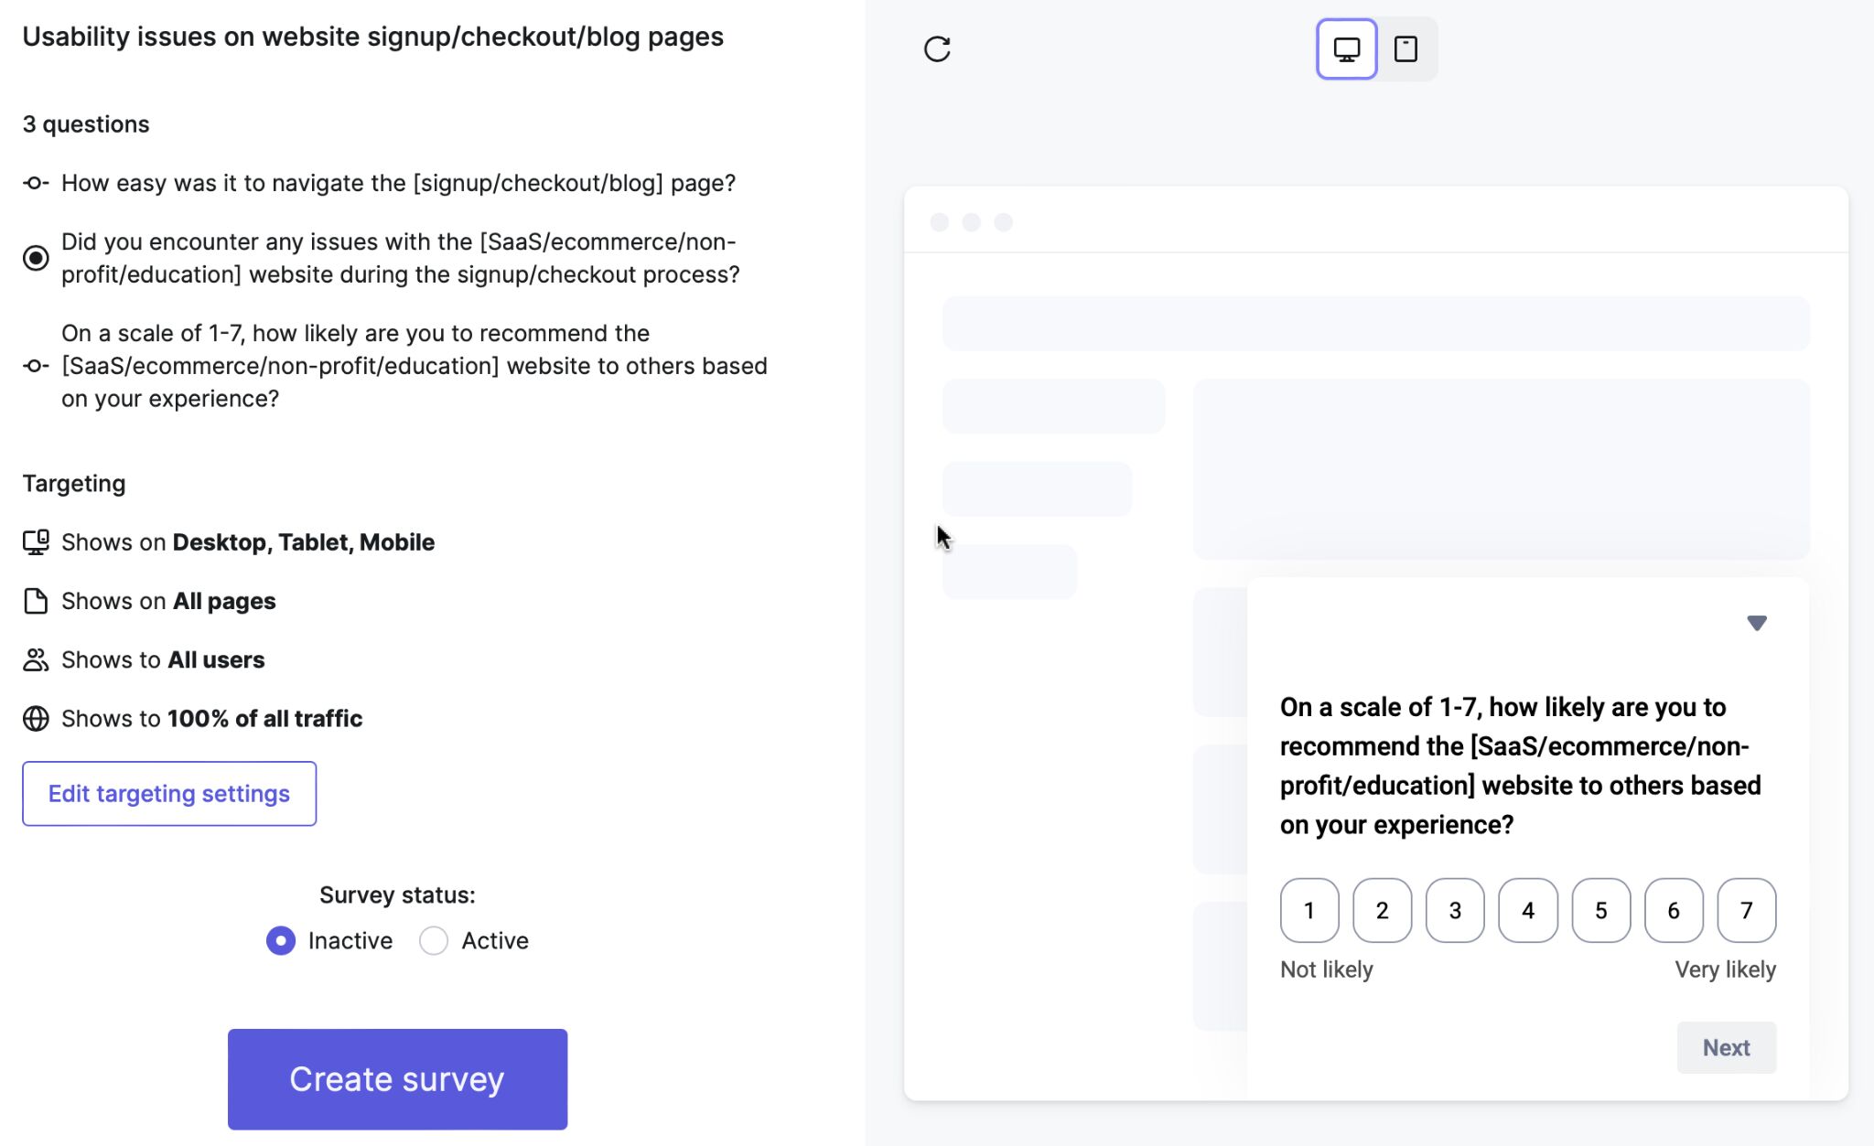This screenshot has width=1874, height=1146.
Task: Switch to the desktop preview view
Action: click(1345, 48)
